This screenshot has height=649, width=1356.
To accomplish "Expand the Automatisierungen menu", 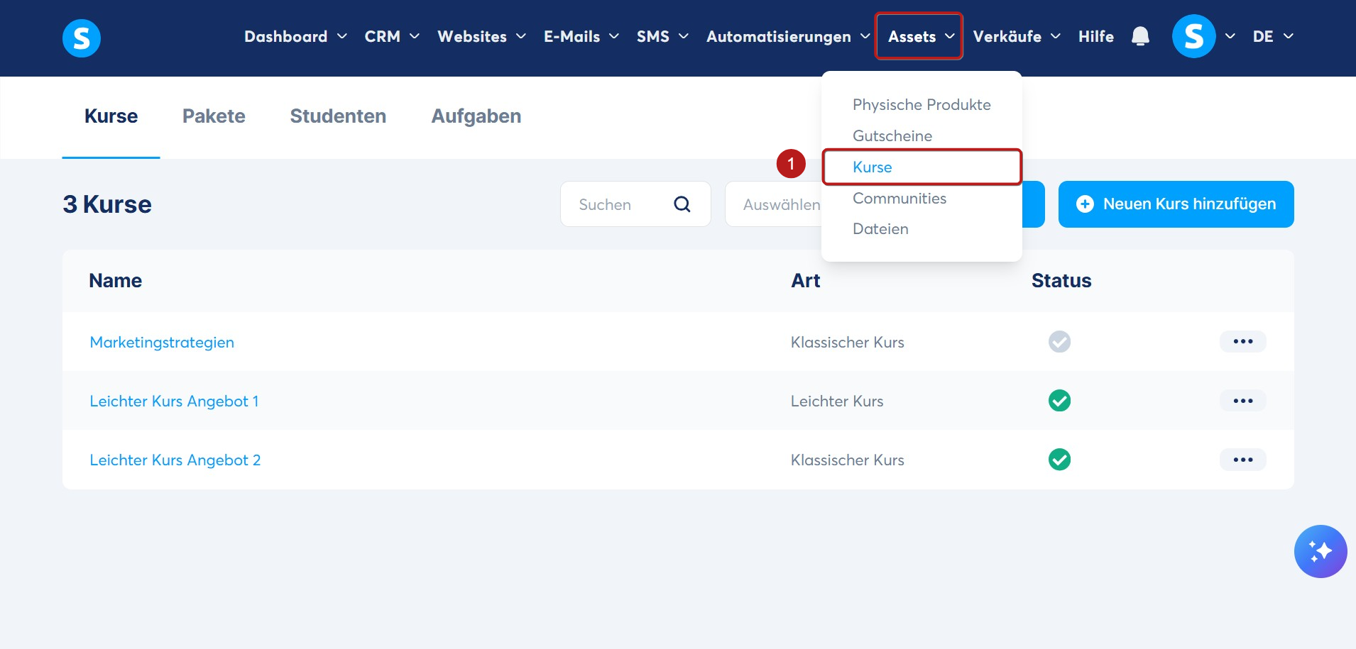I will (788, 36).
